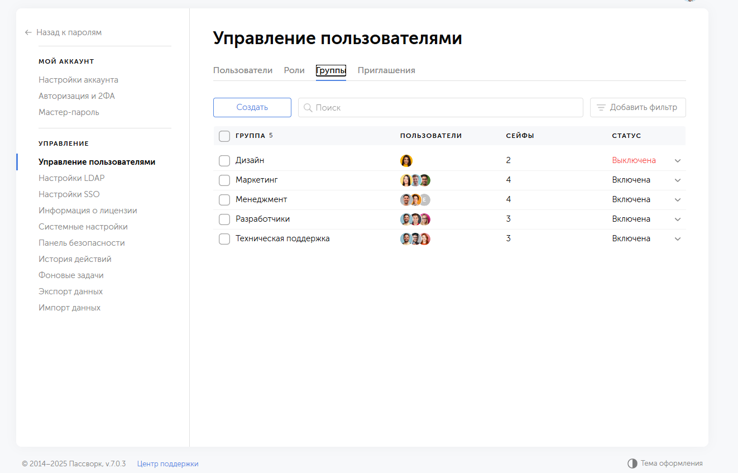
Task: Open the Центр поддержки link
Action: tap(167, 464)
